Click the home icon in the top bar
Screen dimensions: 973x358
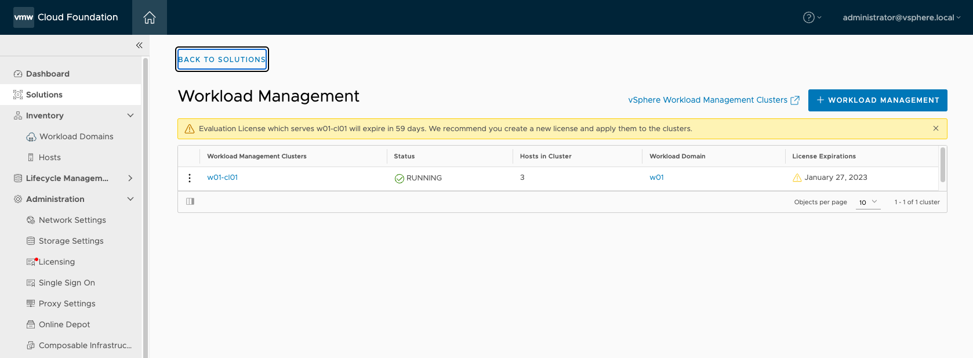click(x=150, y=17)
